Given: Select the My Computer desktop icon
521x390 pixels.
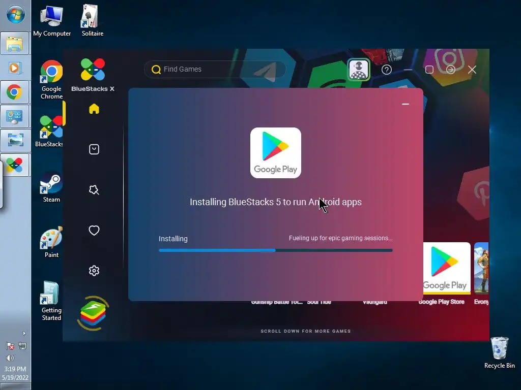Looking at the screenshot, I should click(52, 20).
